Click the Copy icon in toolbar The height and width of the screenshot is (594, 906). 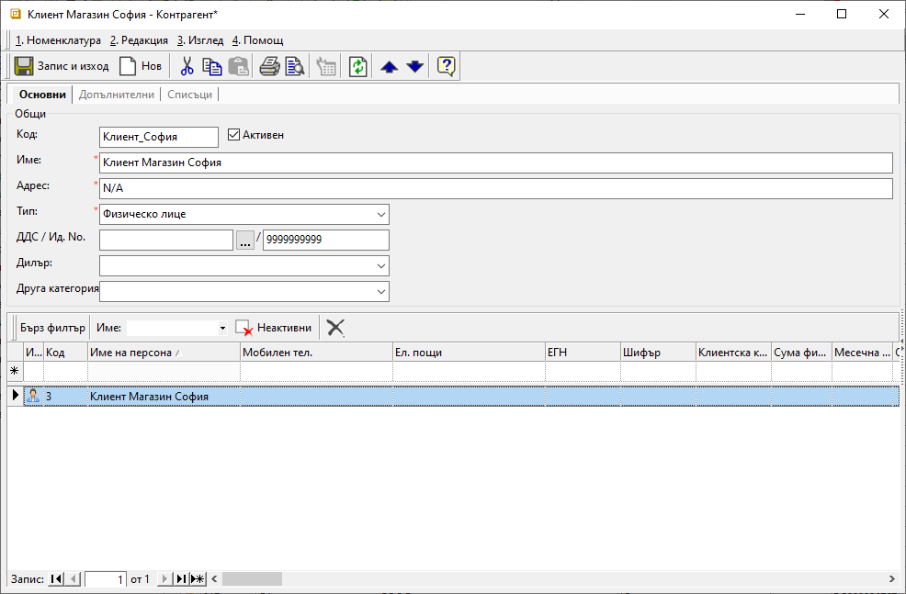pos(212,66)
